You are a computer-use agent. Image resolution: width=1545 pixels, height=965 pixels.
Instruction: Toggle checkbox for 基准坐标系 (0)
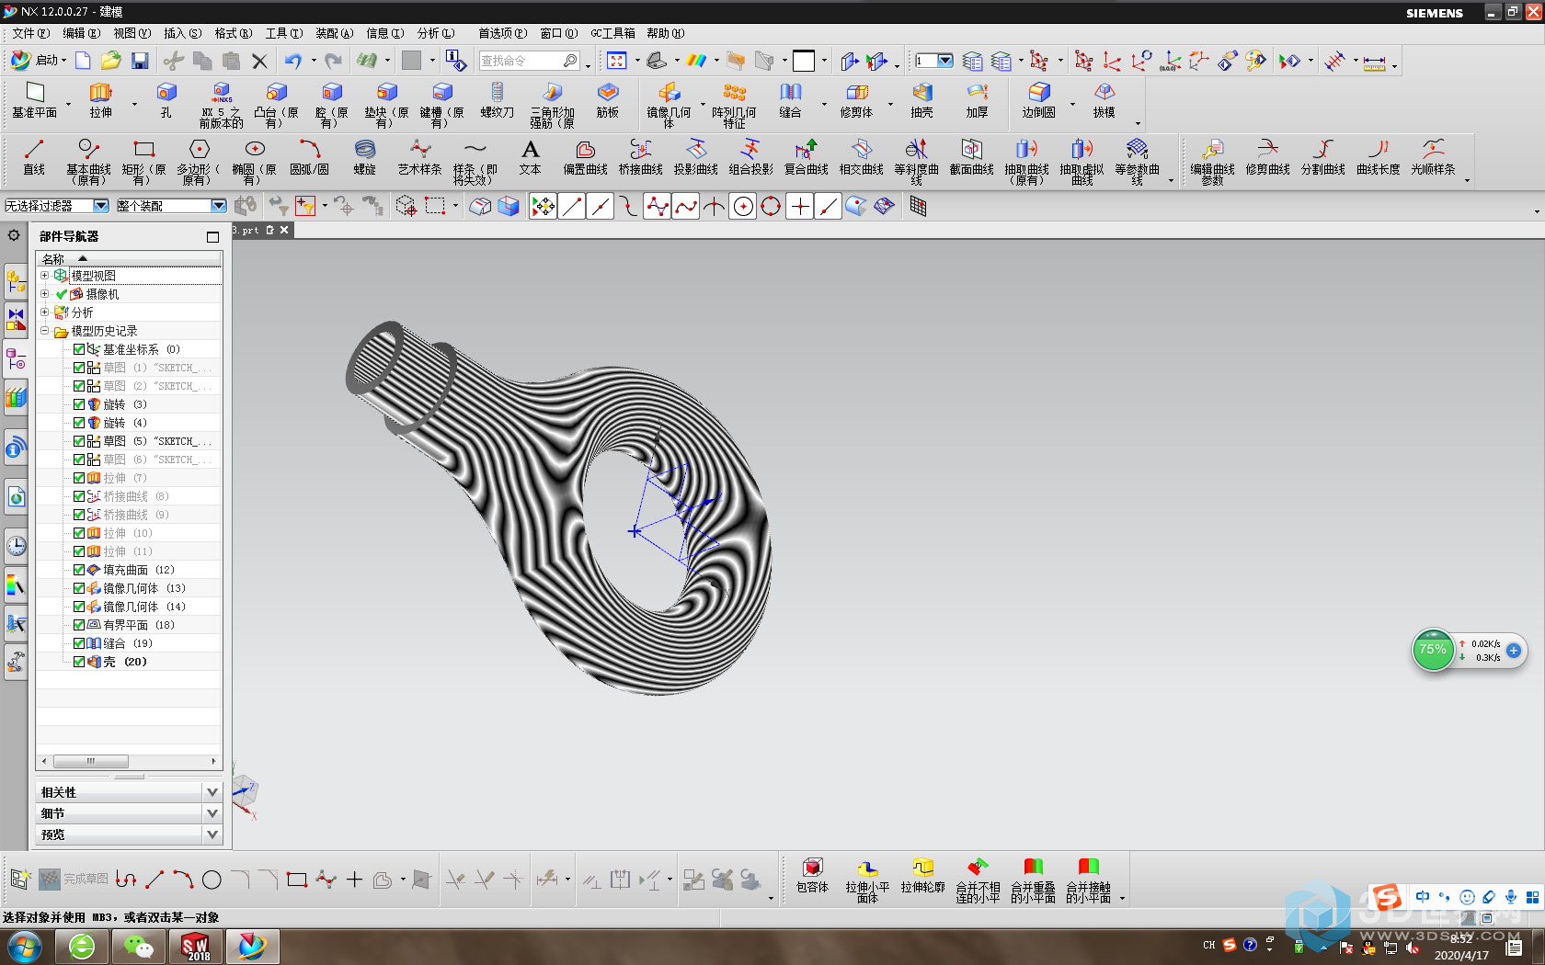pos(79,349)
